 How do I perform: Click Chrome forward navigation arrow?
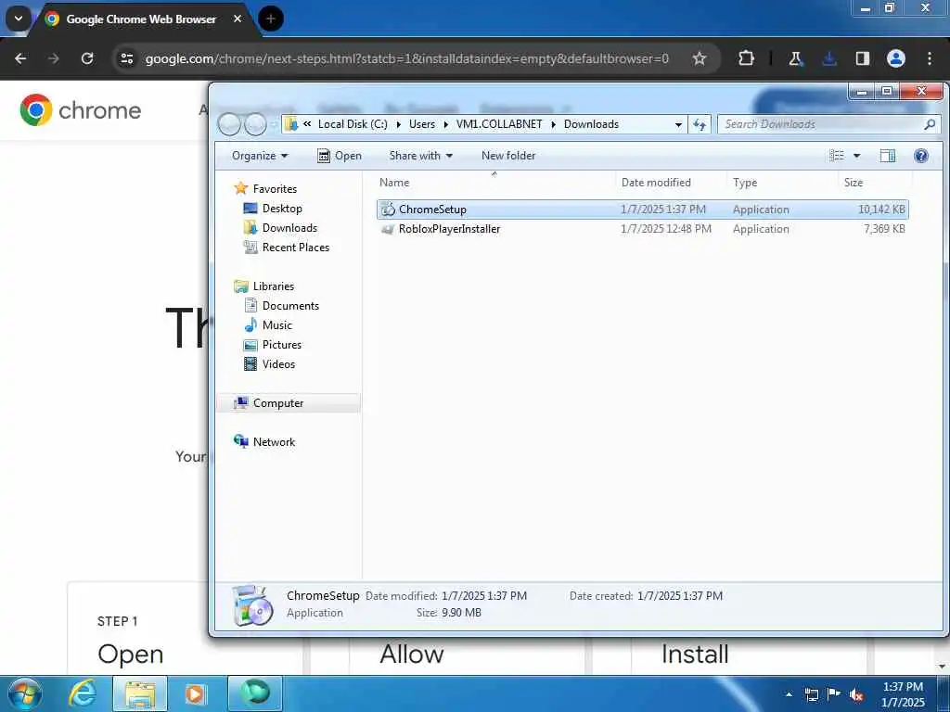pyautogui.click(x=53, y=58)
